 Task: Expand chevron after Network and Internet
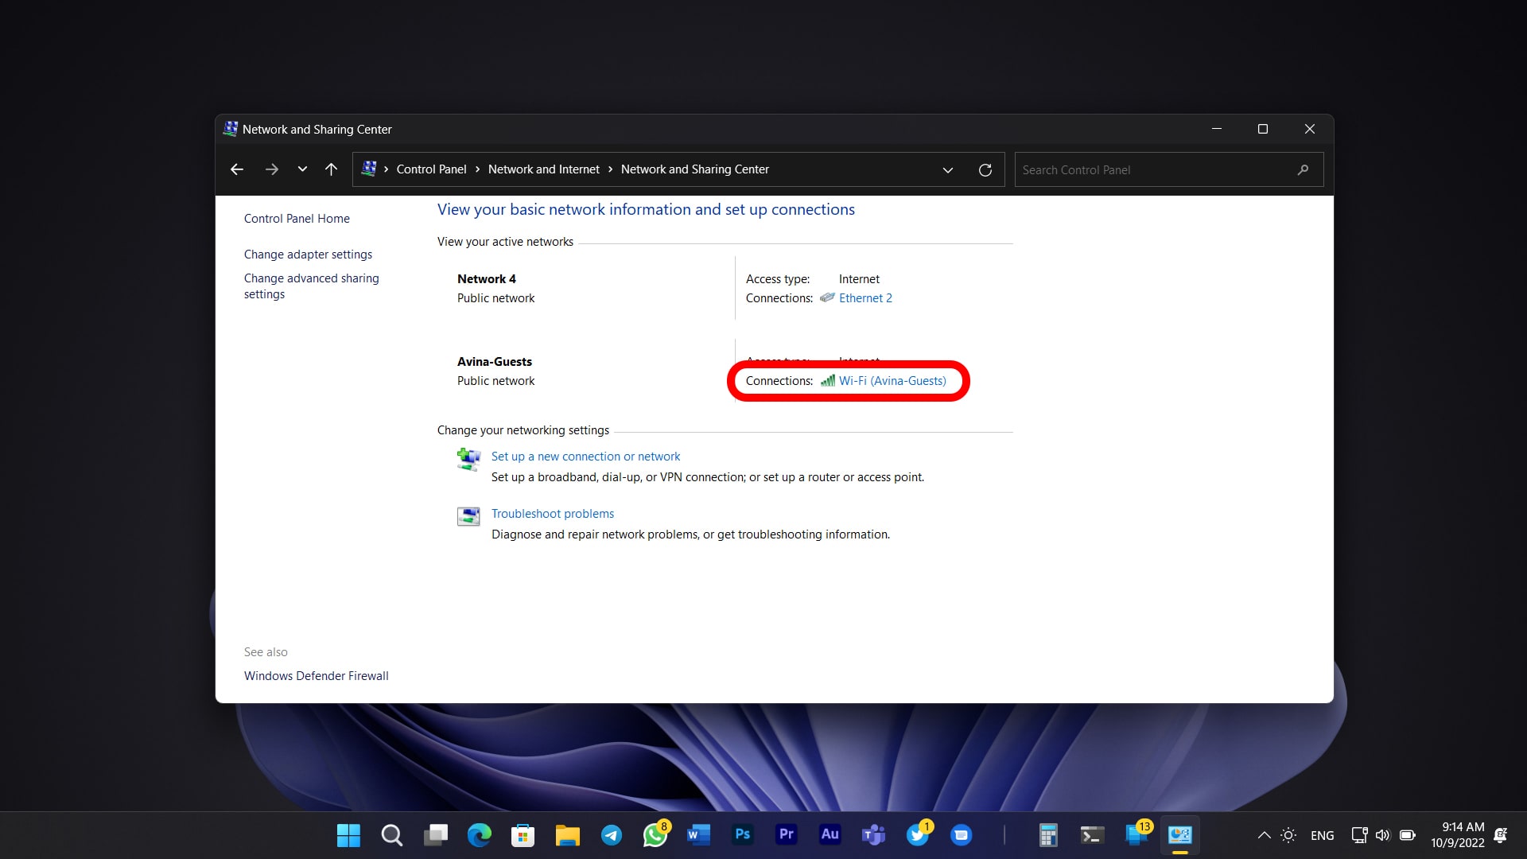[x=611, y=169]
